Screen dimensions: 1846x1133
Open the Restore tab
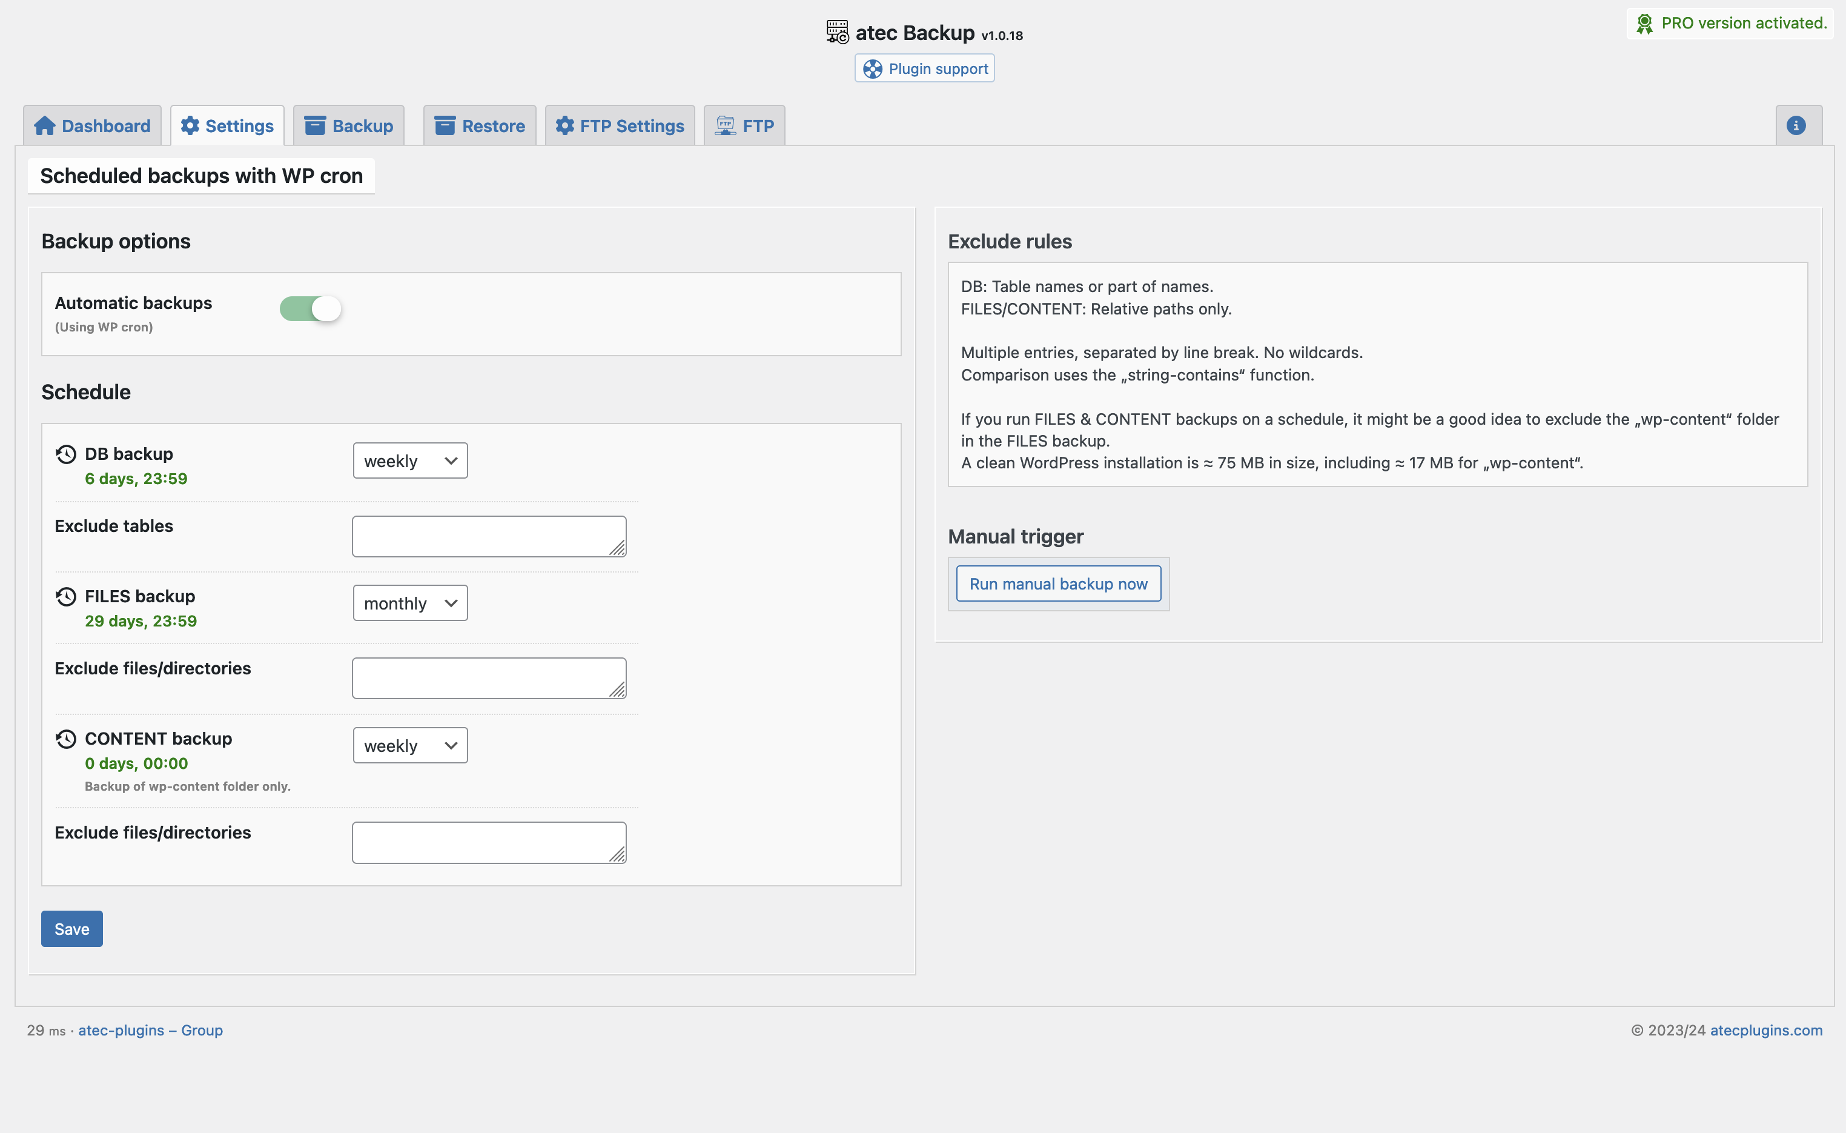(x=480, y=126)
